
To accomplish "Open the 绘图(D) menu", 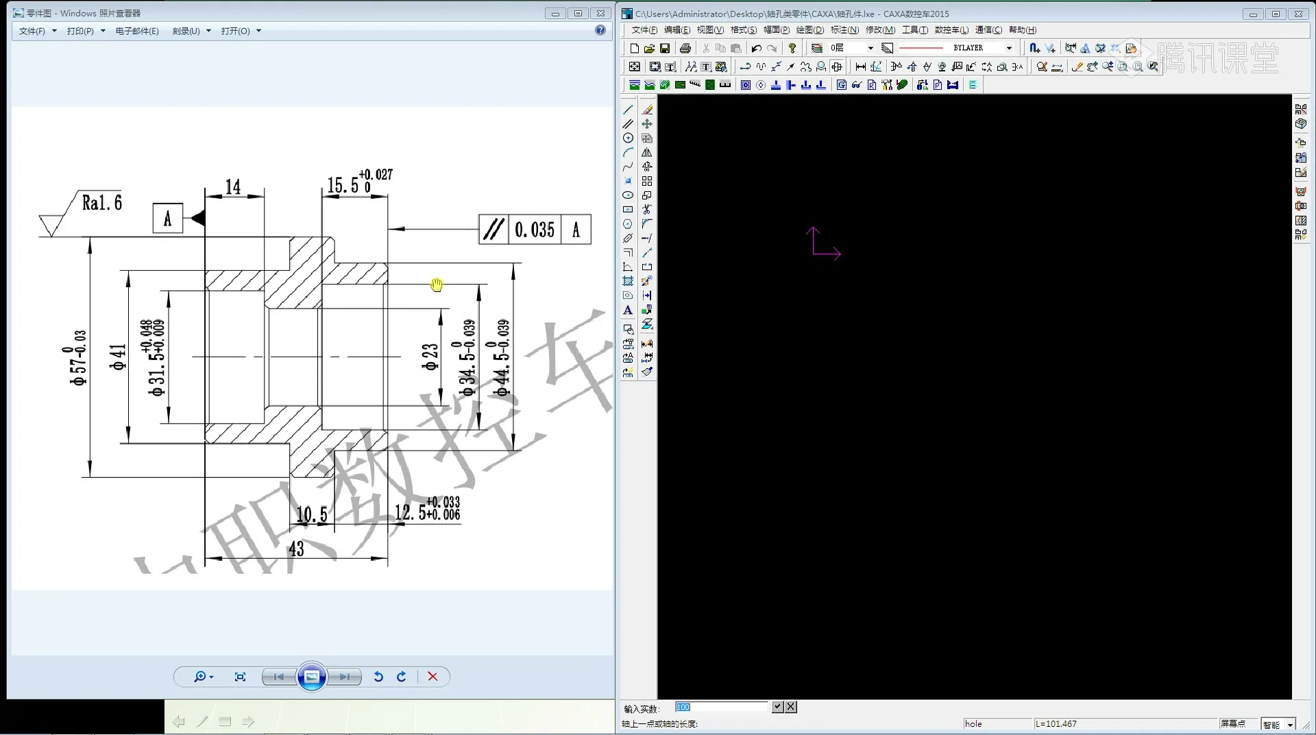I will pos(809,29).
